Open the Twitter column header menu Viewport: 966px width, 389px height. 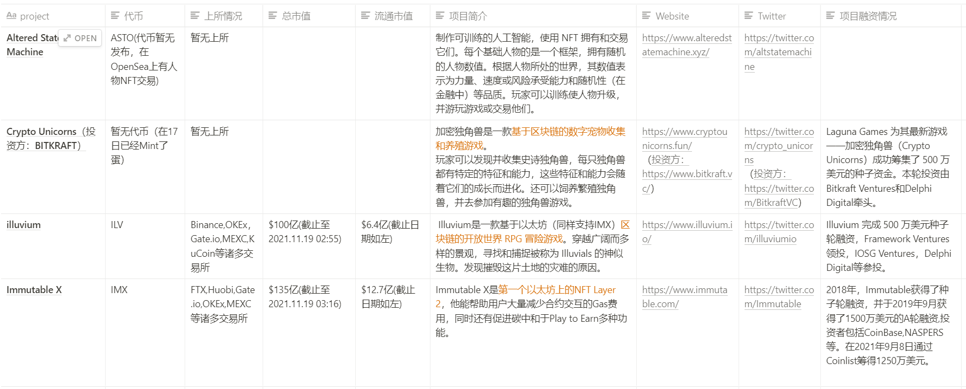pyautogui.click(x=780, y=16)
